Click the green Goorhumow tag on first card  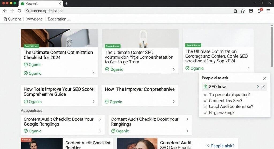coord(31,46)
